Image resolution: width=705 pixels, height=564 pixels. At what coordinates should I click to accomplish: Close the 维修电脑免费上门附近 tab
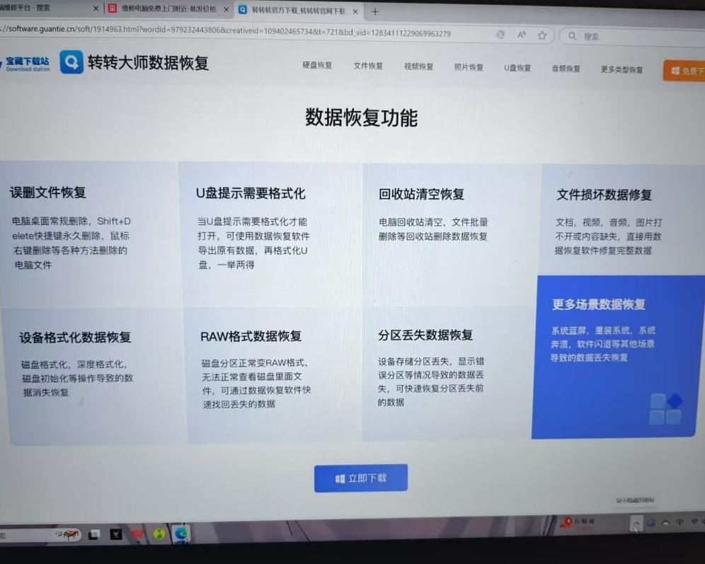(x=226, y=10)
